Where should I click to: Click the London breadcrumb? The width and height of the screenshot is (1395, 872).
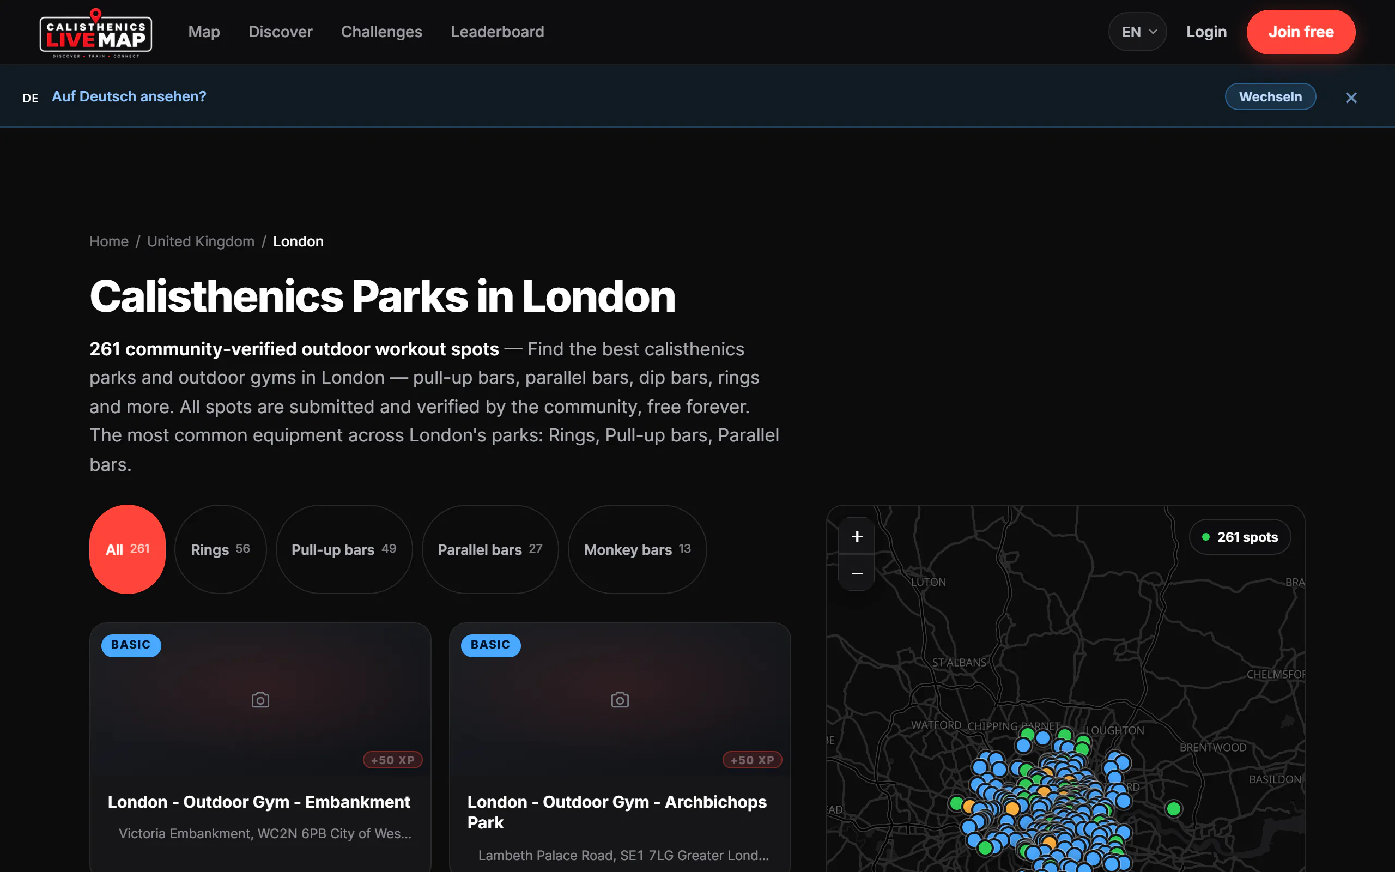point(298,241)
